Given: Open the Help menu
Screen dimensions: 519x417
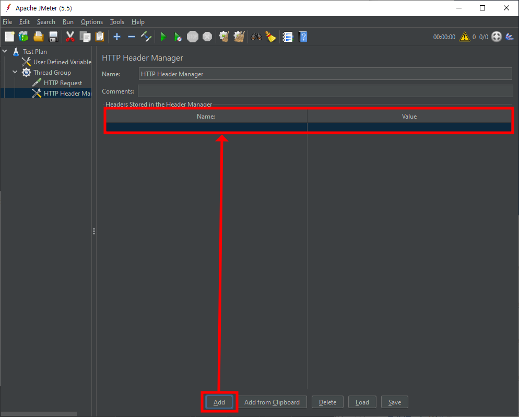Looking at the screenshot, I should 138,22.
